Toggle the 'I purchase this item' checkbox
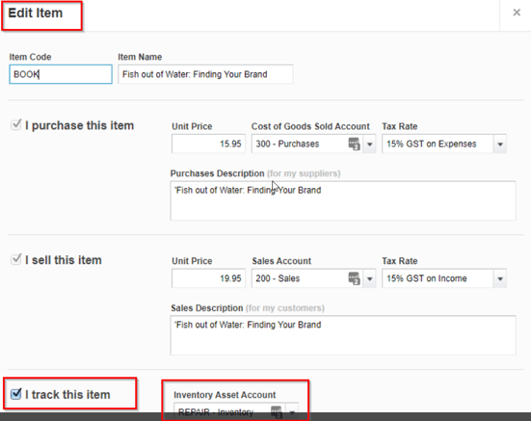The image size is (531, 421). click(15, 124)
